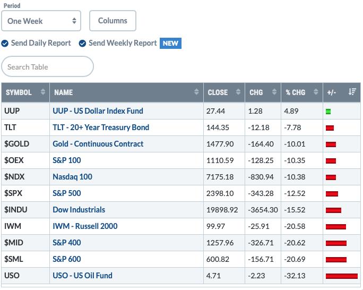
Task: Click the change value -25.91
Action: point(258,226)
